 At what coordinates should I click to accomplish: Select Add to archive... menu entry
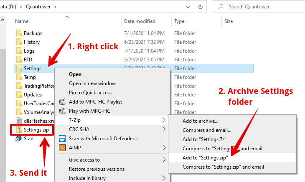pos(200,121)
